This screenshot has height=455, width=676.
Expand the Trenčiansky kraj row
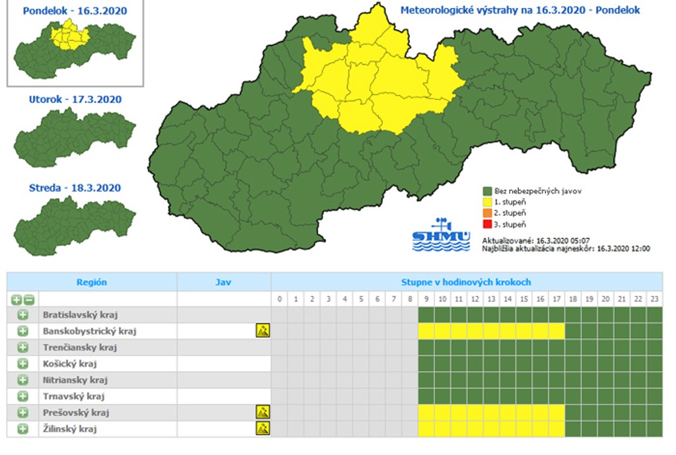point(22,347)
